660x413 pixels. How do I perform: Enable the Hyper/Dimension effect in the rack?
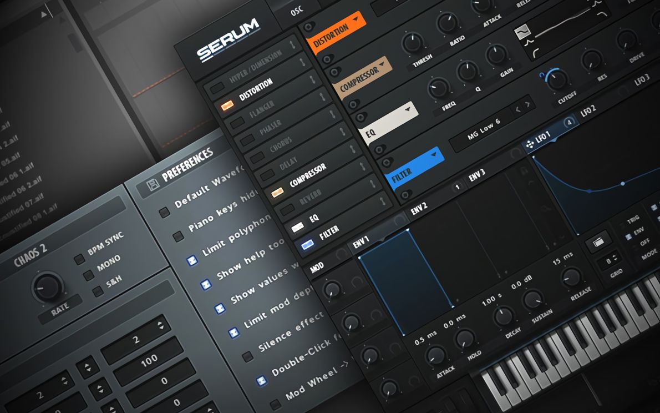point(217,88)
